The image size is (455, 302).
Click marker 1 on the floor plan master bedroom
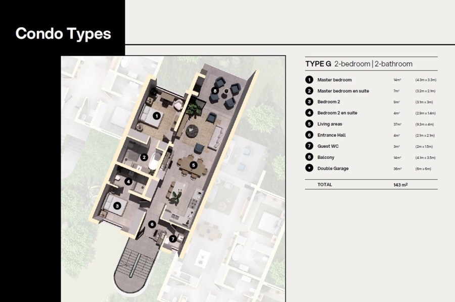[157, 116]
